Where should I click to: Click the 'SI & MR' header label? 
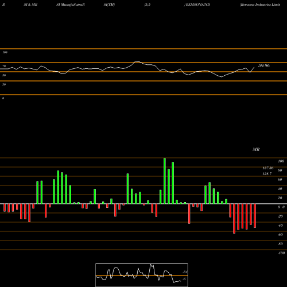(30, 5)
